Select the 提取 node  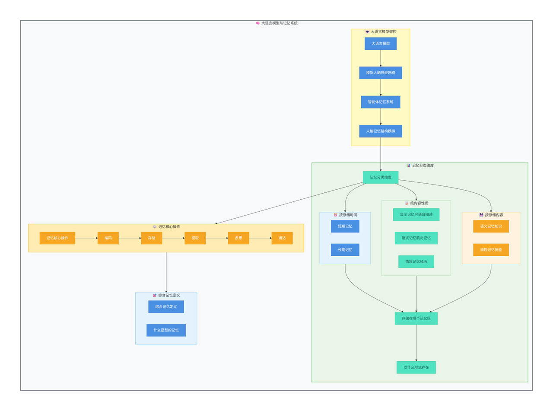[x=195, y=238]
